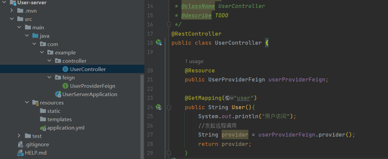Image resolution: width=388 pixels, height=159 pixels.
Task: Expand the test folder
Action: 19,136
